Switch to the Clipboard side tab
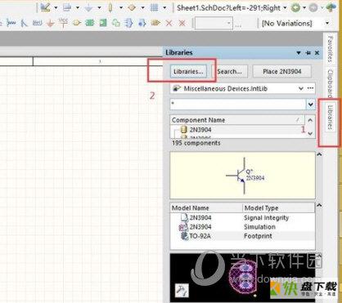 click(330, 83)
